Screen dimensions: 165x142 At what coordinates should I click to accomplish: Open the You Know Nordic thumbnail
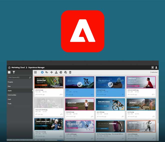[x=80, y=126]
